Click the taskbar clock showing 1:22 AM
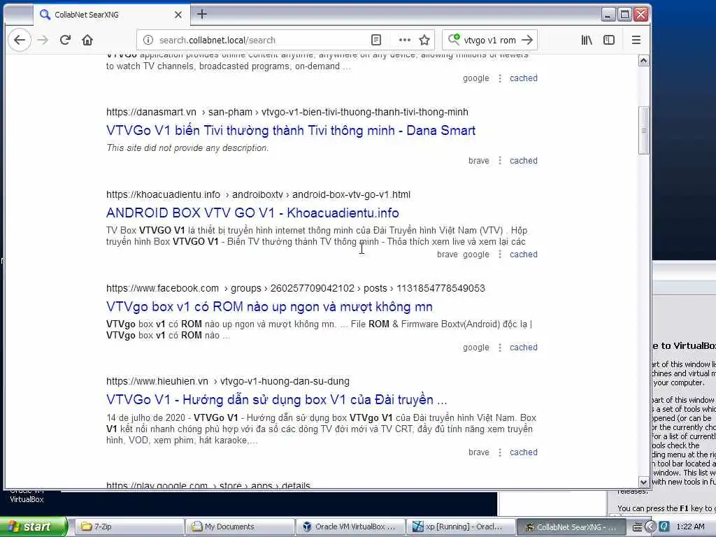Image resolution: width=716 pixels, height=537 pixels. 690,527
